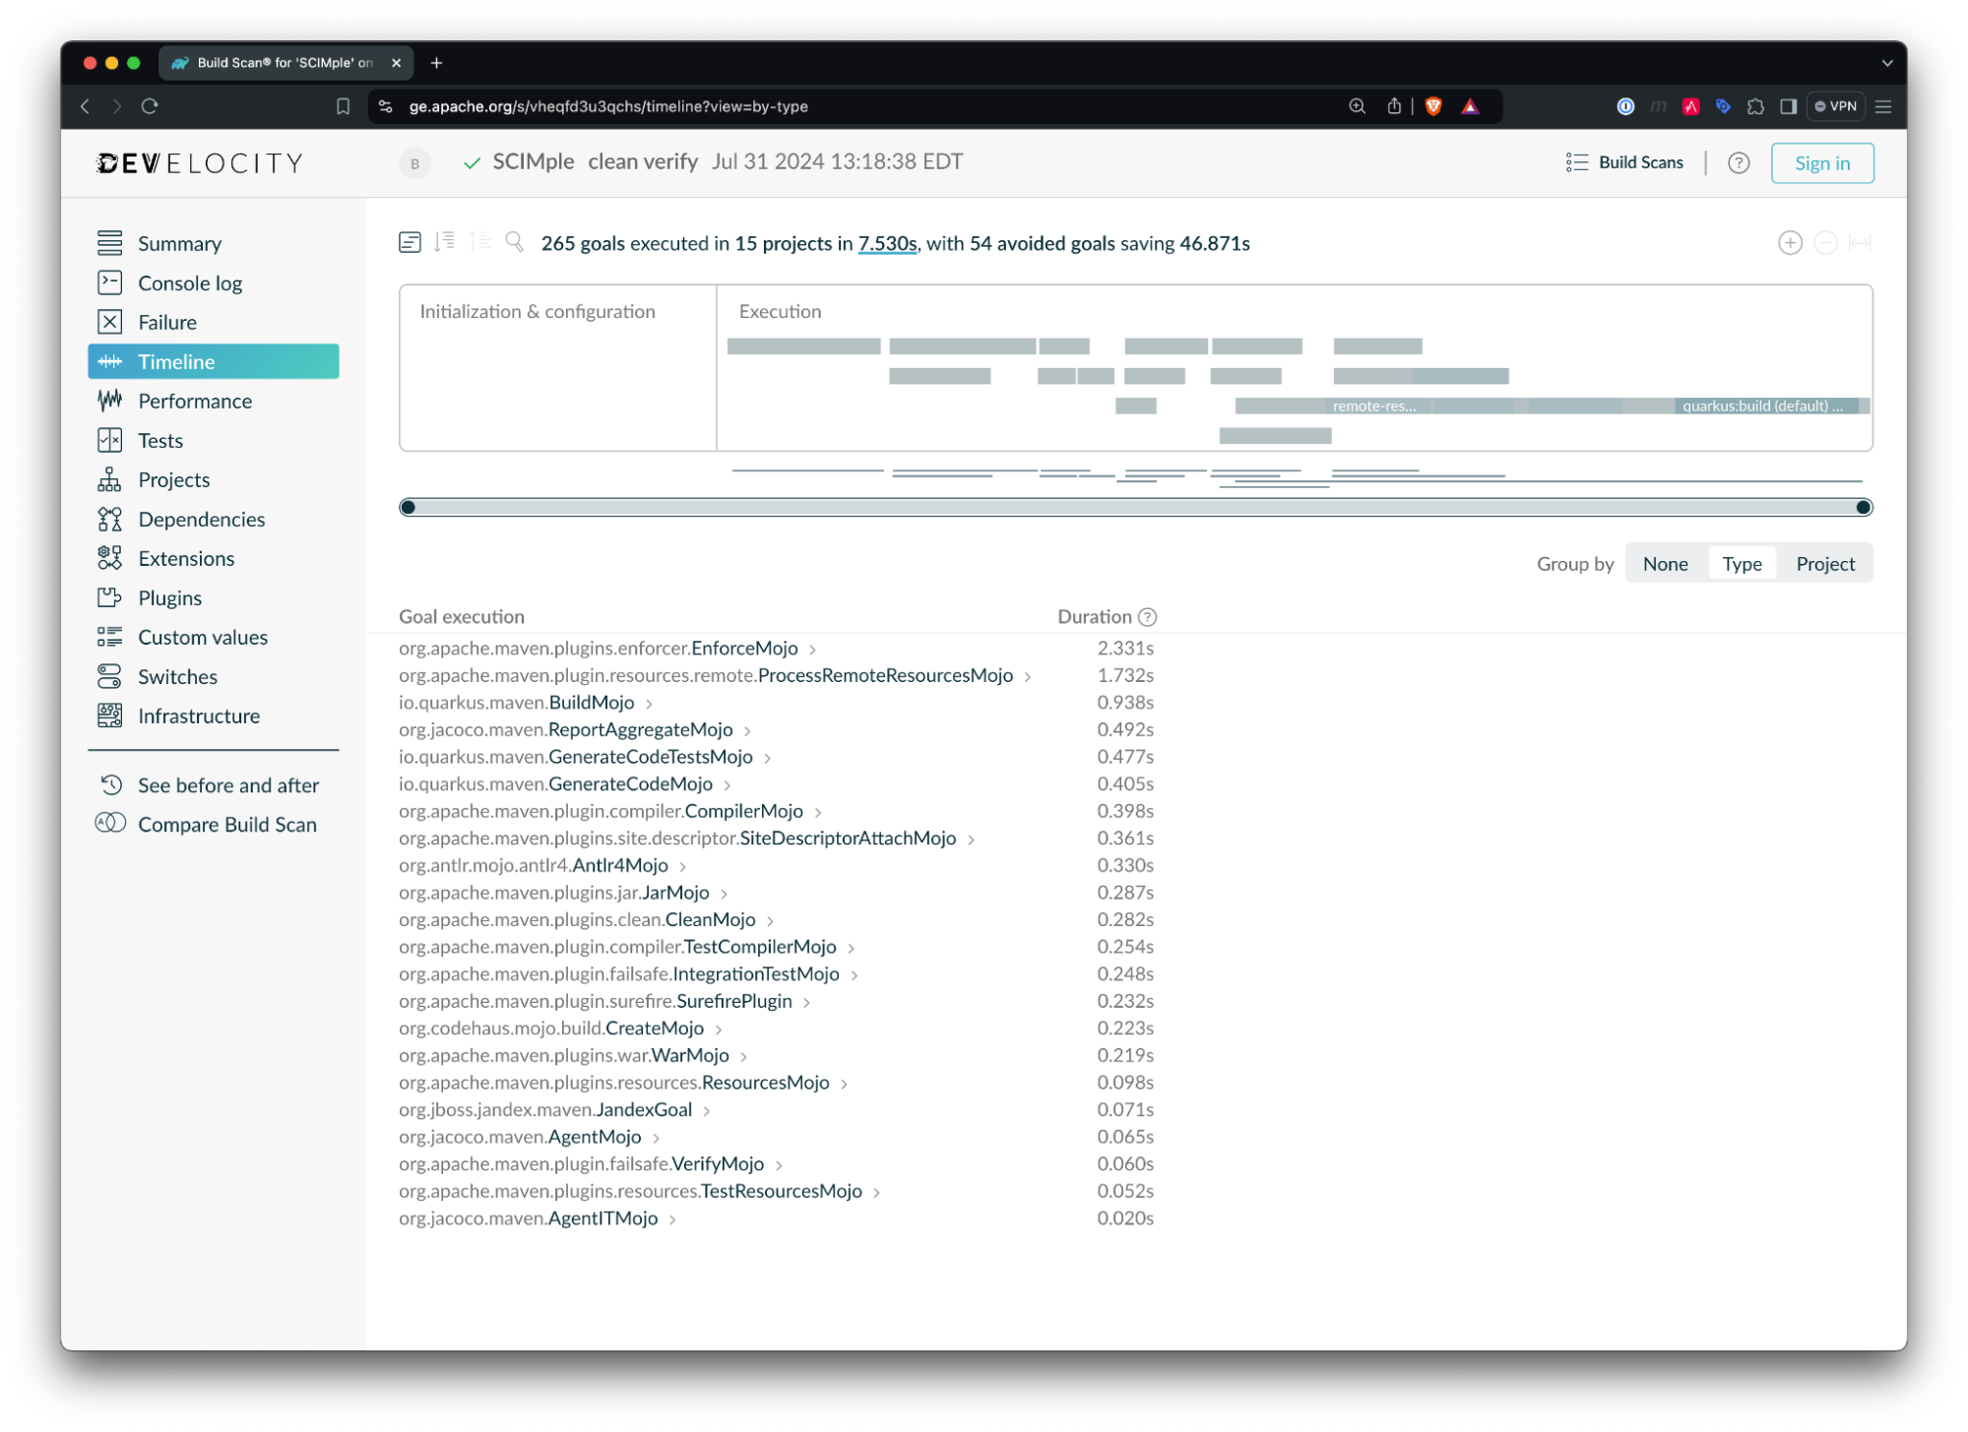Click the sort descending icon above the timeline
Screen dimensions: 1968x1432
tap(445, 241)
